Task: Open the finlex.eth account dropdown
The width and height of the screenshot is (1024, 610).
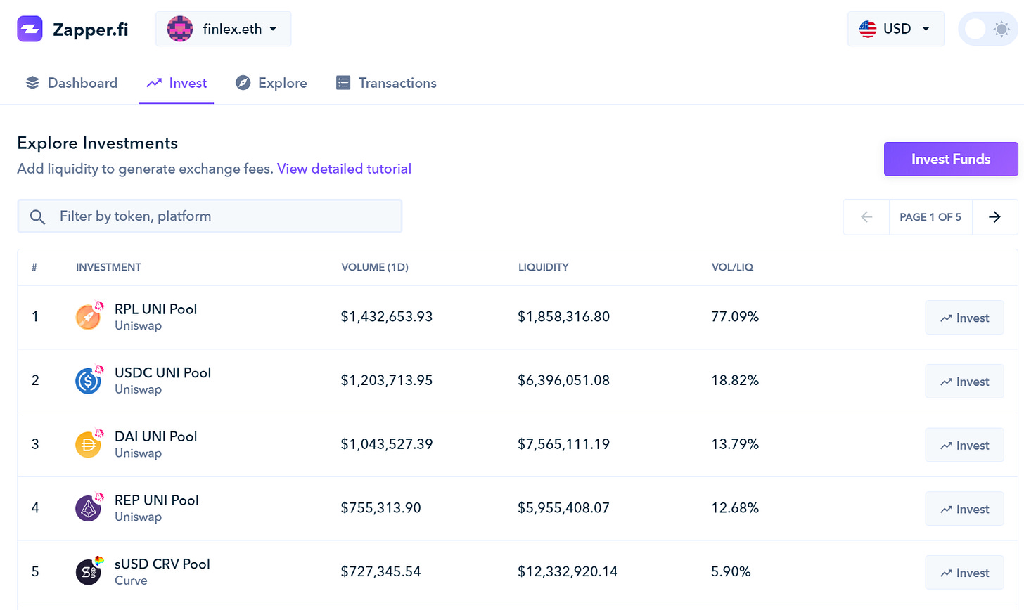Action: coord(223,29)
